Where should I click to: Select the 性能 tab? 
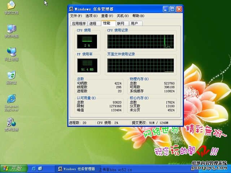tap(108, 23)
